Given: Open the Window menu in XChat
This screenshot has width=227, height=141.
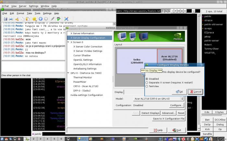Looking at the screenshot, I should pyautogui.click(x=45, y=6).
